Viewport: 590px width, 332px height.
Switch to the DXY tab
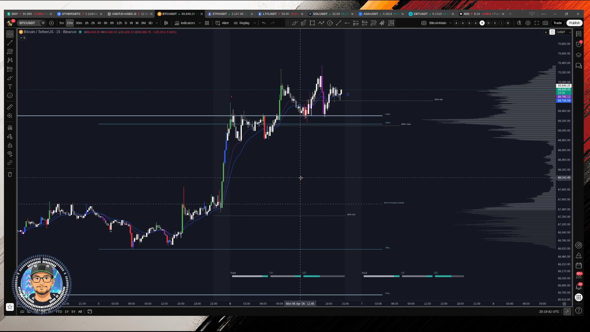point(29,14)
